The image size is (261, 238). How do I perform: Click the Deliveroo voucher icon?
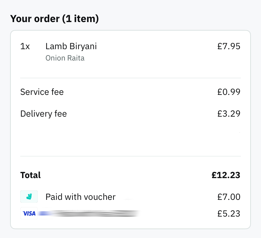(x=29, y=197)
